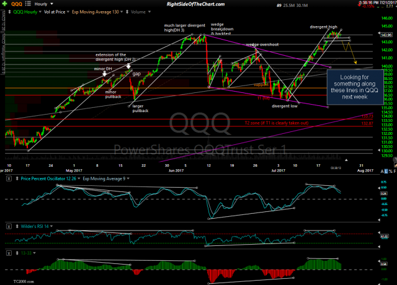Close the 13-33 histogram pane
Screen dimensions: 397x285
pos(9,253)
